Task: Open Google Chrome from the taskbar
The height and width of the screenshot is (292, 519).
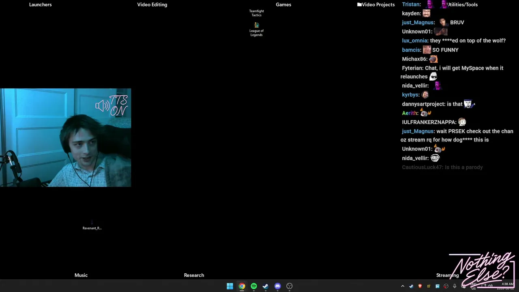Action: [x=242, y=286]
